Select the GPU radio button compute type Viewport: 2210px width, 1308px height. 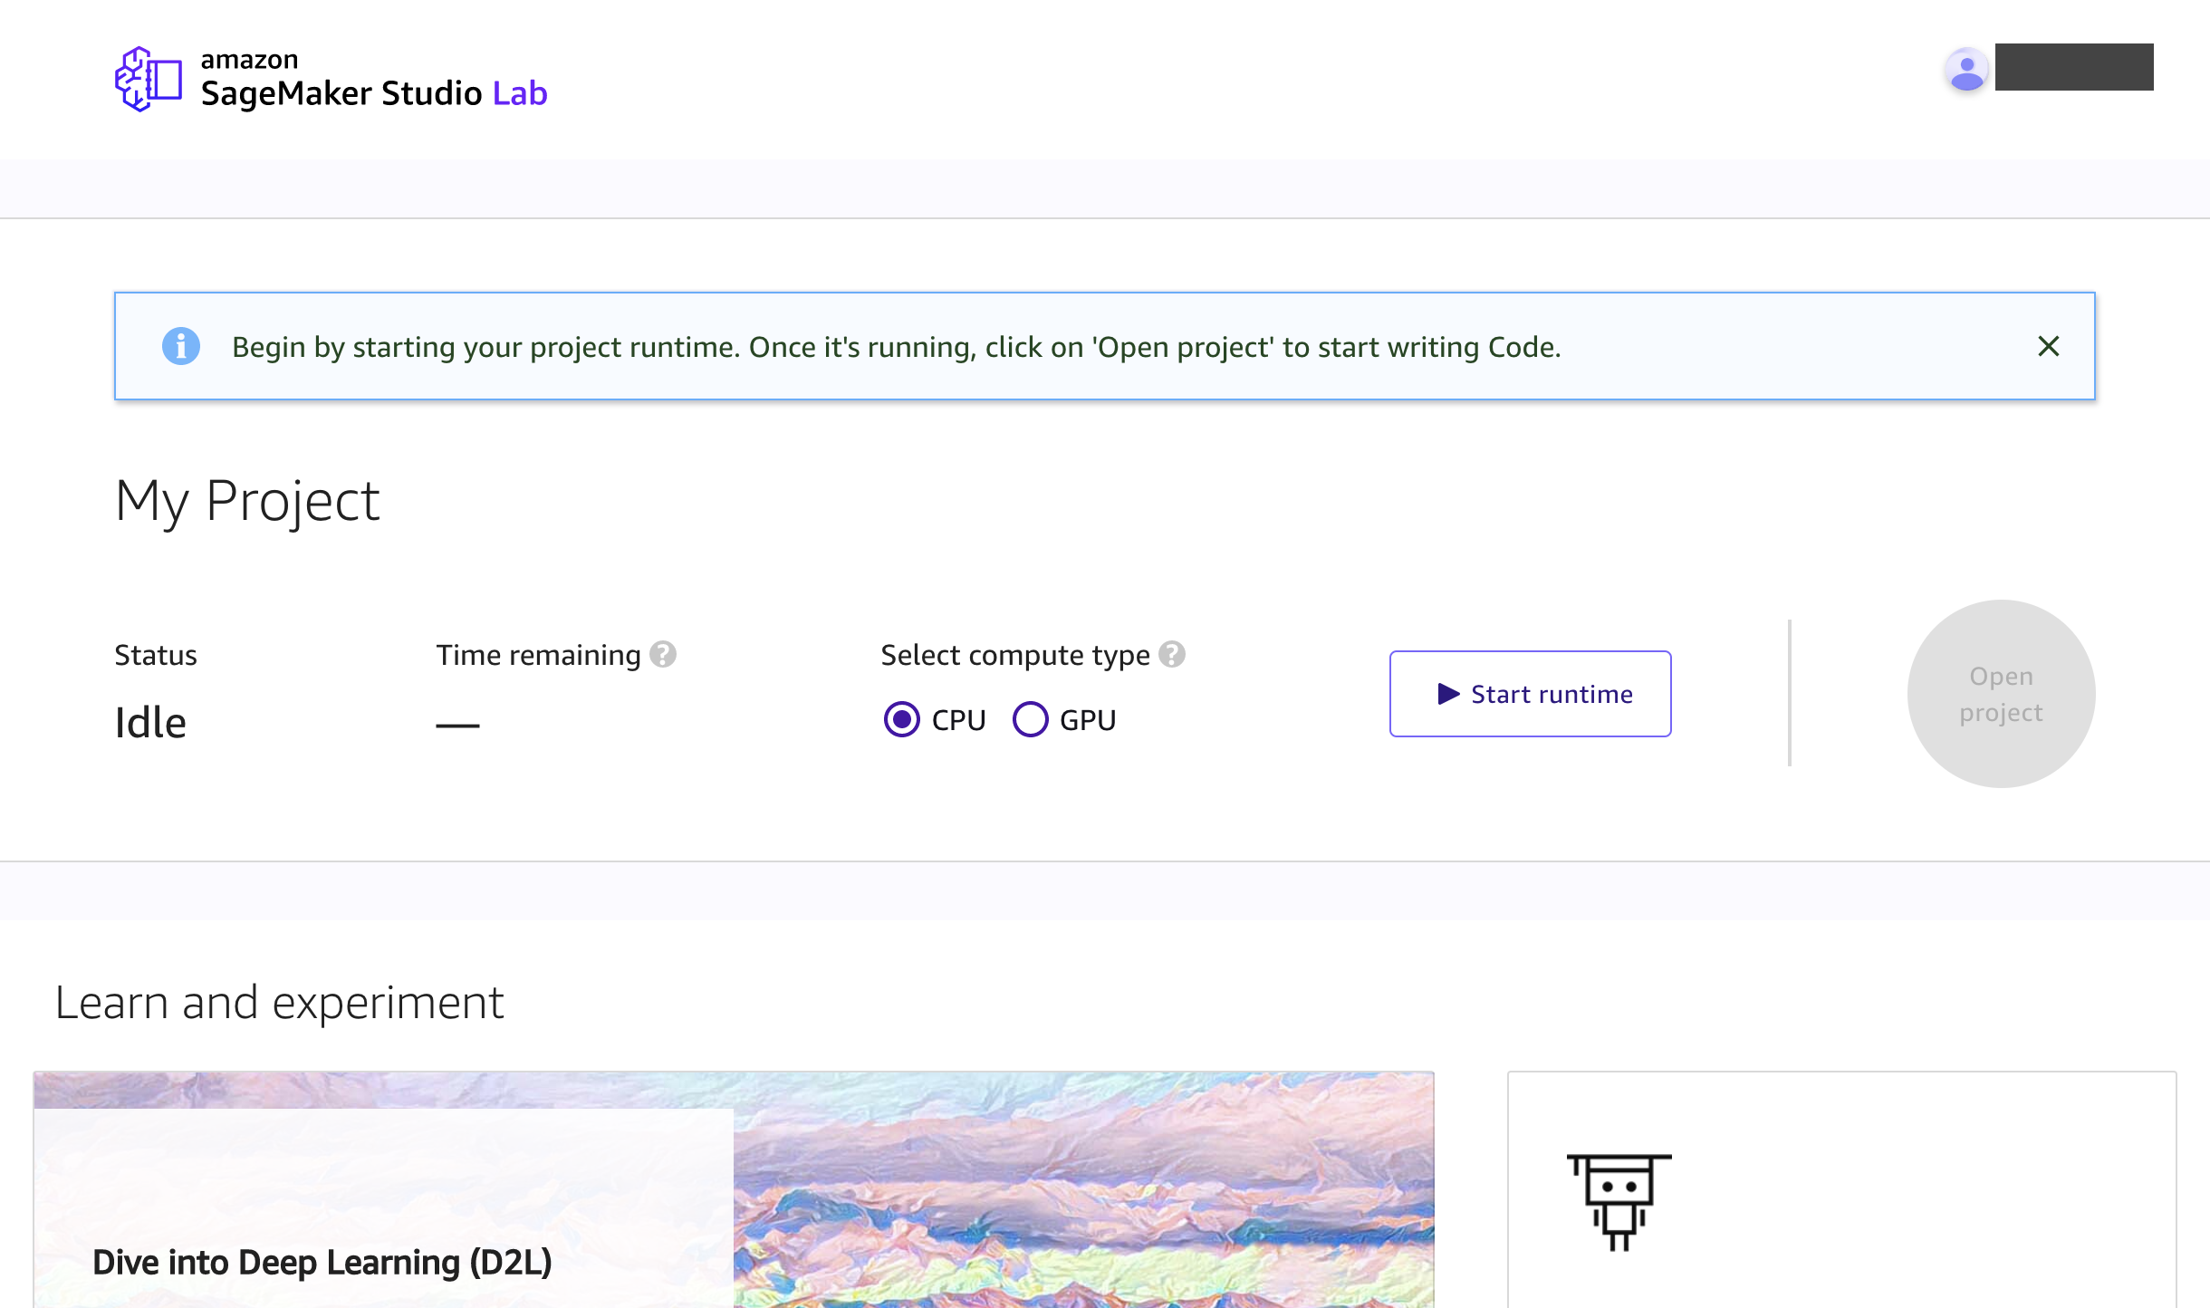coord(1027,717)
